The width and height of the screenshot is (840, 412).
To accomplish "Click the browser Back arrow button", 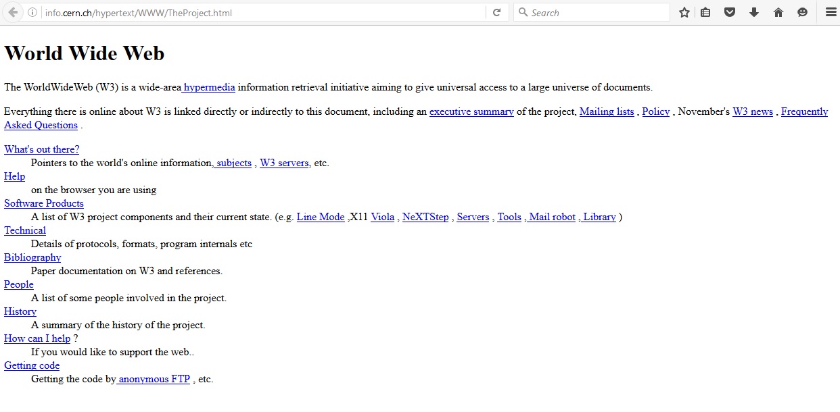I will pos(13,12).
